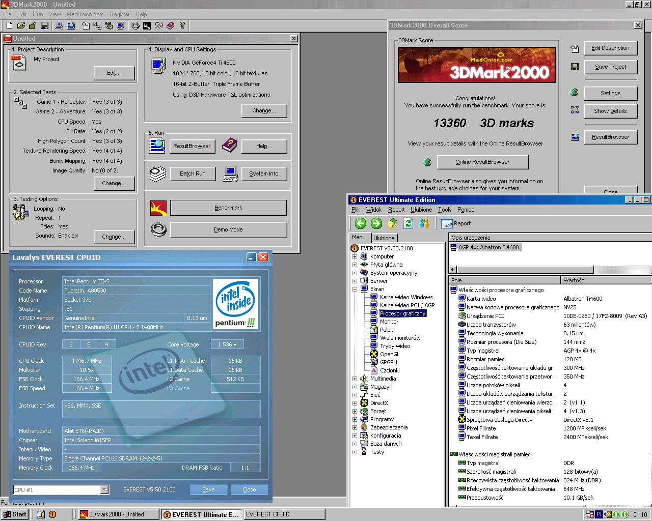
Task: Click the Batch Run stacked disks toolbar icon
Action: click(x=159, y=25)
